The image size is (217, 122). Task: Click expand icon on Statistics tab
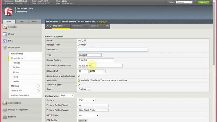(x=107, y=26)
